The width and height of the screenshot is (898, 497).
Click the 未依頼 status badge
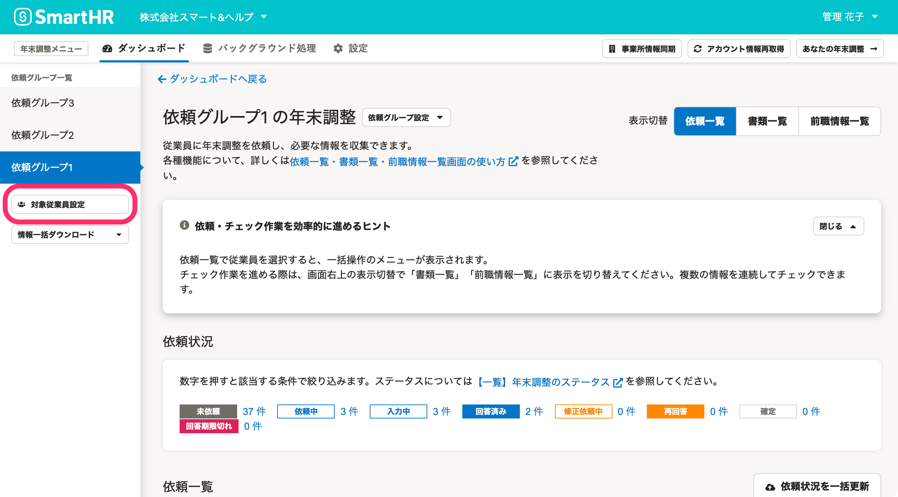pyautogui.click(x=208, y=411)
